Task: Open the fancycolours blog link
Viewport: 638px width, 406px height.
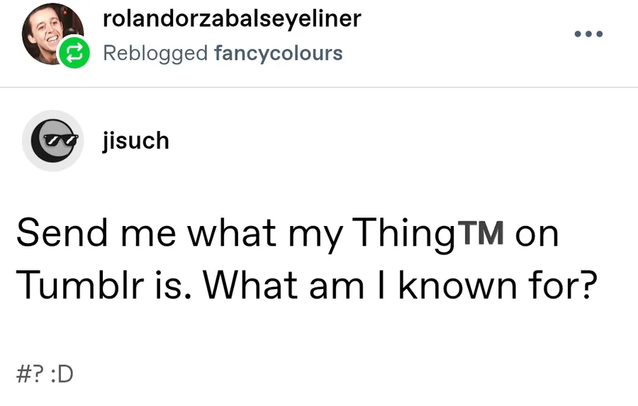Action: point(278,53)
